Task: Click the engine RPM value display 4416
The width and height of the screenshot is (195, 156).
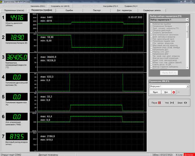Action: coord(17,18)
